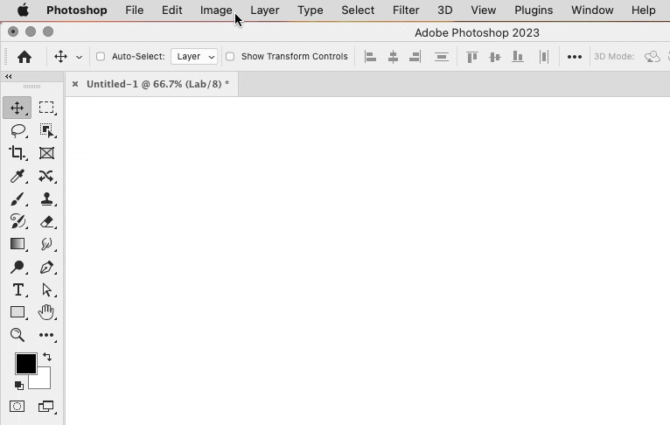Collapse the toolbox with double arrows

(8, 76)
